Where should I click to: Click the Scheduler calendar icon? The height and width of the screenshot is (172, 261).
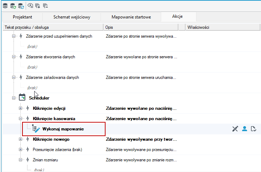pyautogui.click(x=22, y=97)
